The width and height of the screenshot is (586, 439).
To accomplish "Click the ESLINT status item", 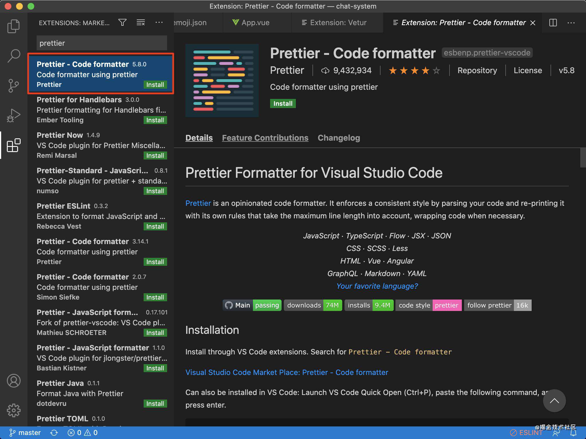I will tap(526, 433).
